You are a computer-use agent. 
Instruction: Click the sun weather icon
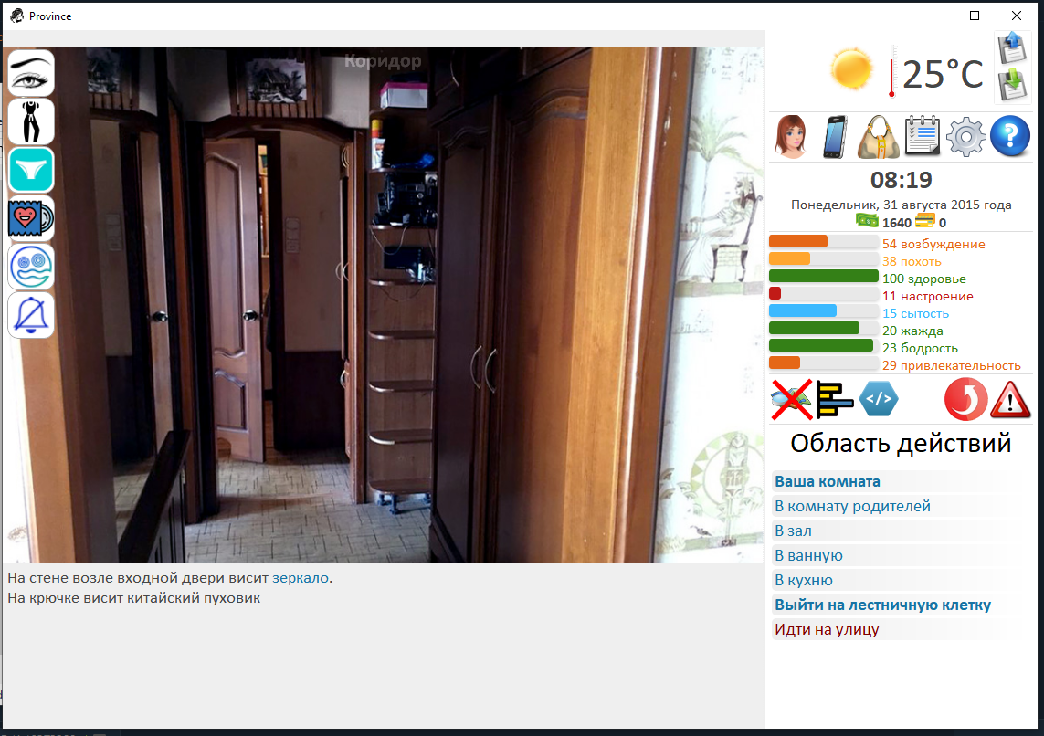pos(851,69)
